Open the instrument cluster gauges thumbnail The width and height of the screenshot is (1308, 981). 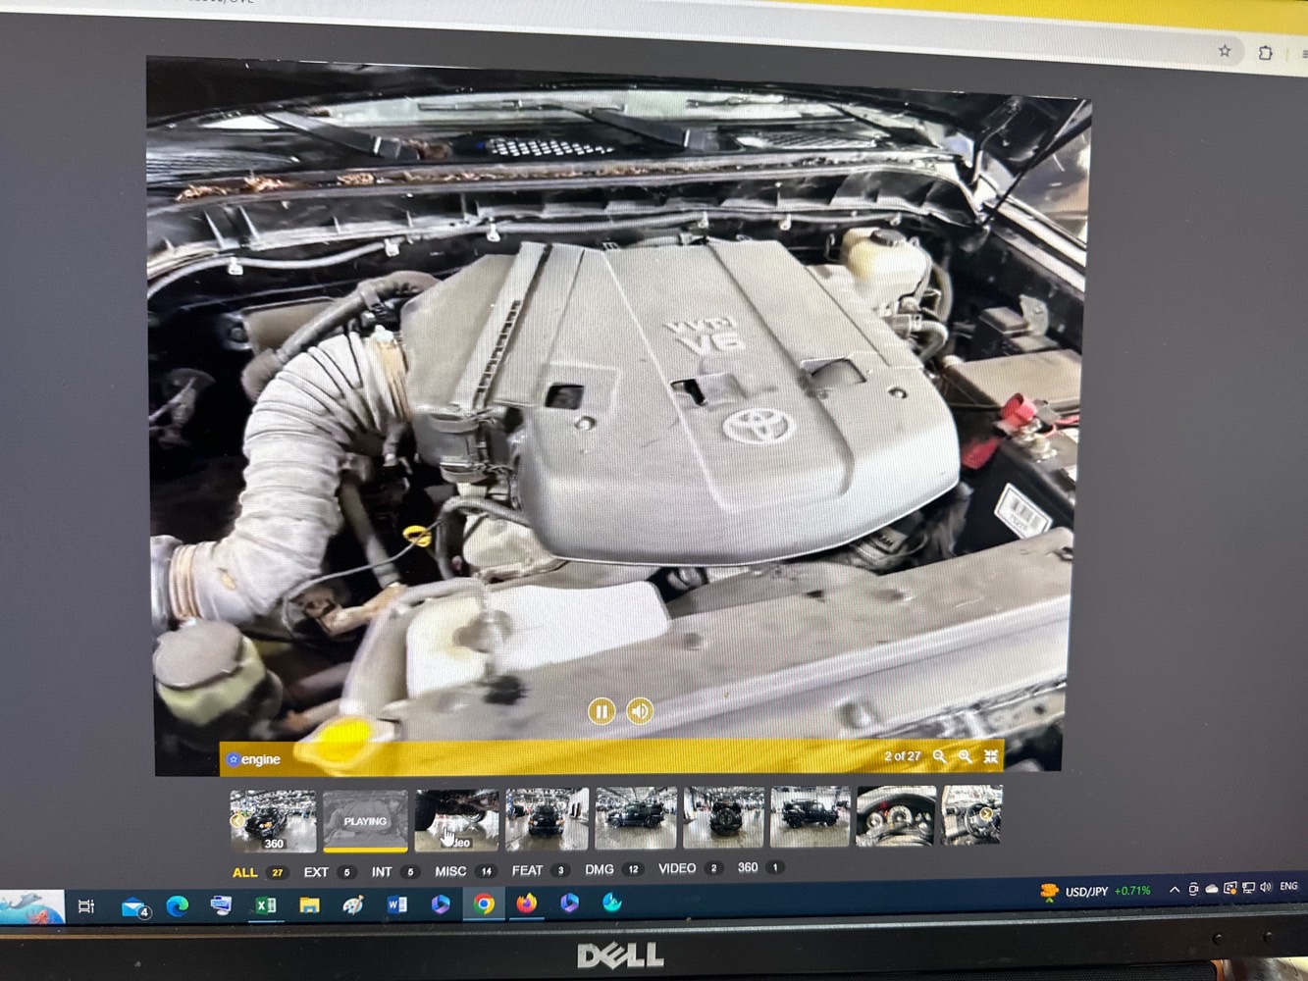[x=895, y=815]
